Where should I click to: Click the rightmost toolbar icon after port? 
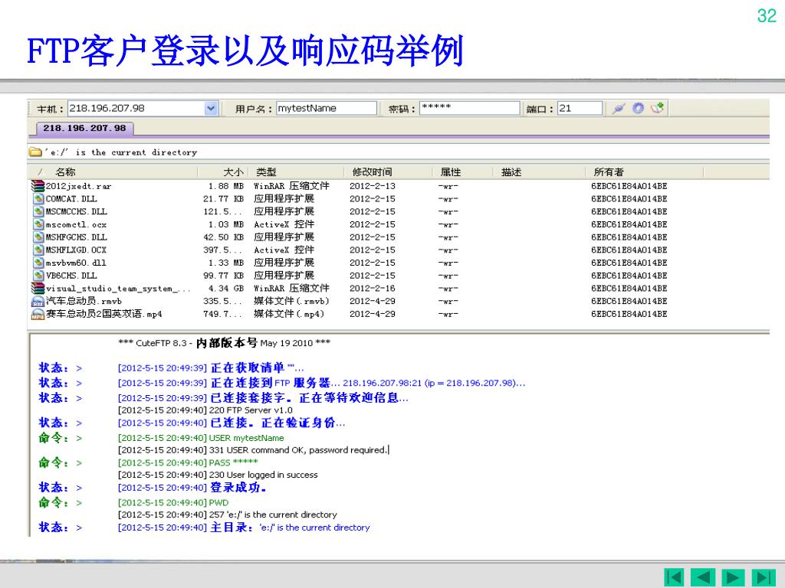[658, 109]
